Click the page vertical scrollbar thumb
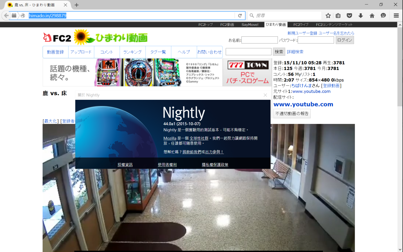 [400, 66]
